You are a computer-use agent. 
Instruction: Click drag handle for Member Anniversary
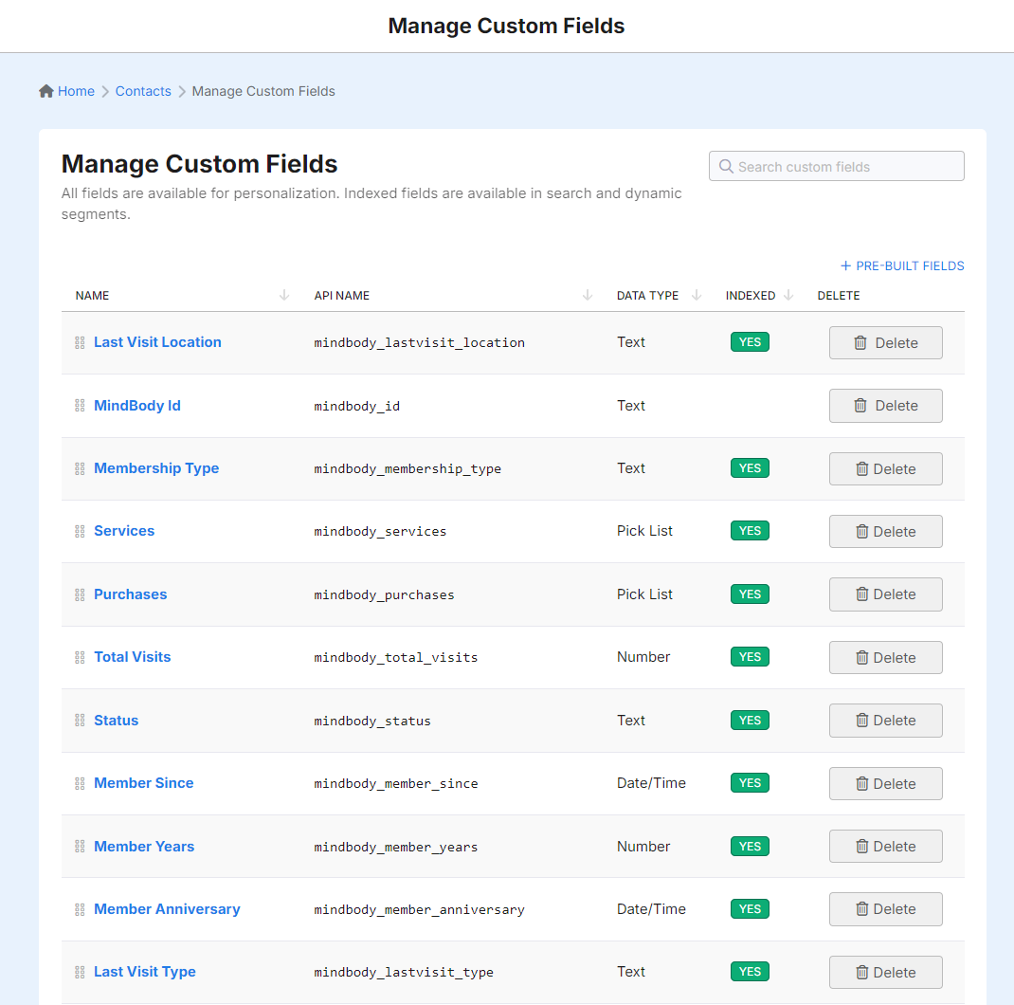pyautogui.click(x=80, y=909)
